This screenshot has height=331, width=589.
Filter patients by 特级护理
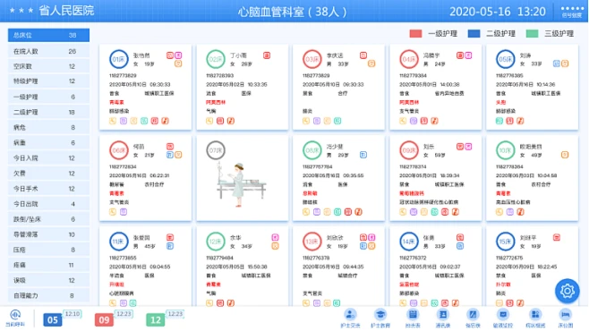(x=48, y=81)
